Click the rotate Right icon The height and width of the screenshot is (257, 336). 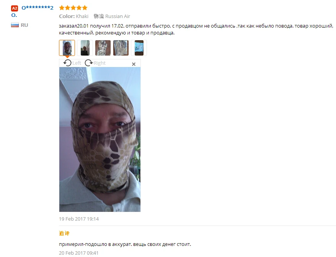click(x=89, y=63)
